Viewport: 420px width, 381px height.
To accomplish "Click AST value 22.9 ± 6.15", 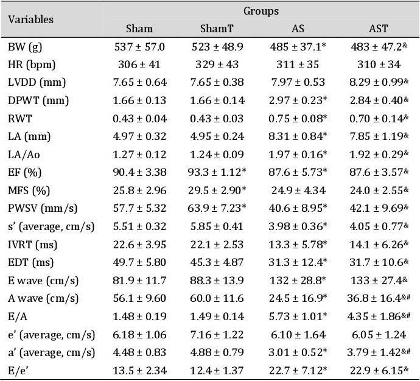I will 379,371.
